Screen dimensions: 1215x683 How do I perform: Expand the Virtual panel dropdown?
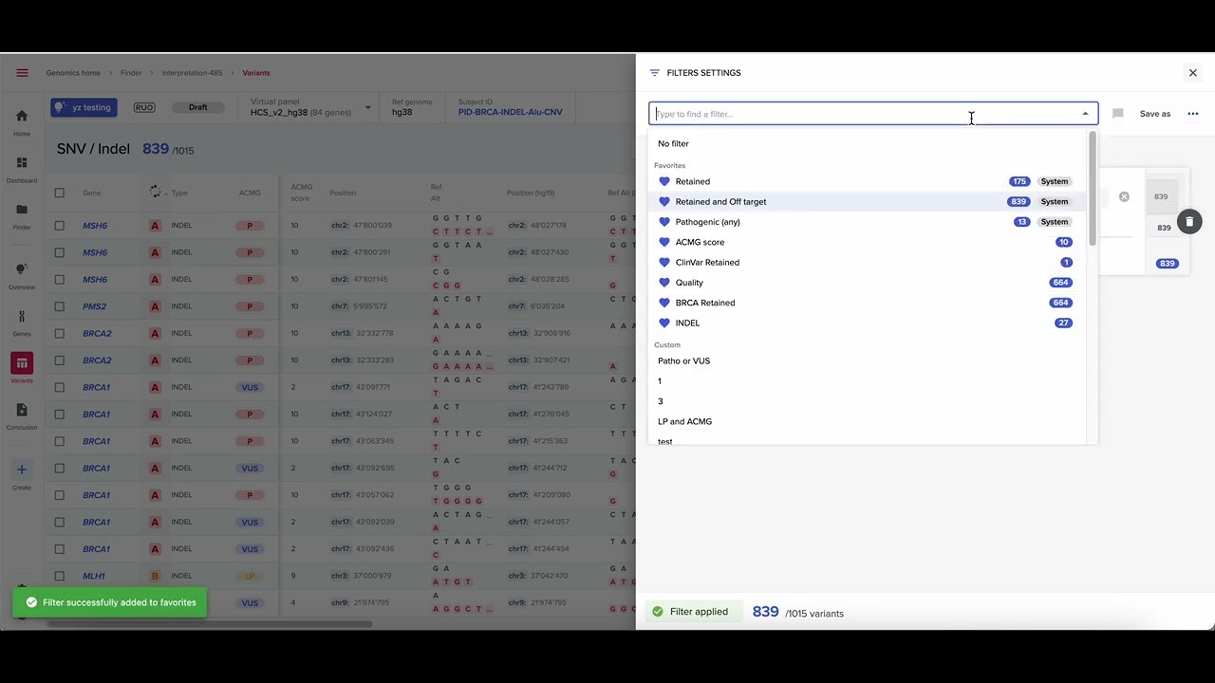tap(367, 107)
